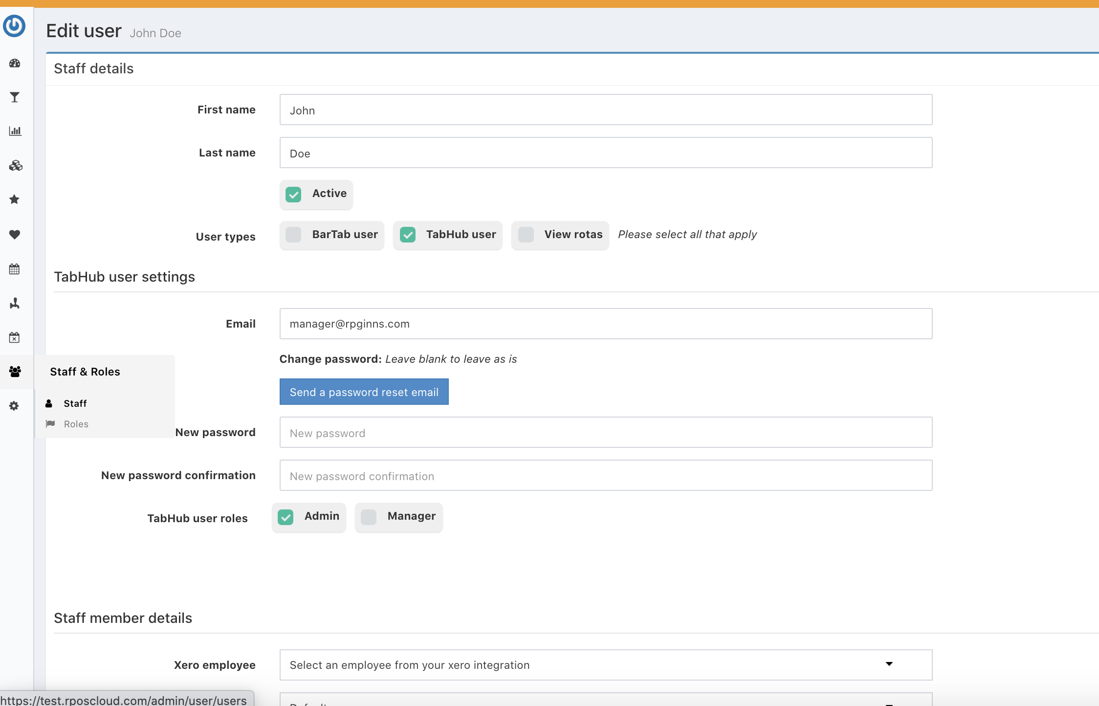
Task: Open the bar chart reports icon
Action: (15, 131)
